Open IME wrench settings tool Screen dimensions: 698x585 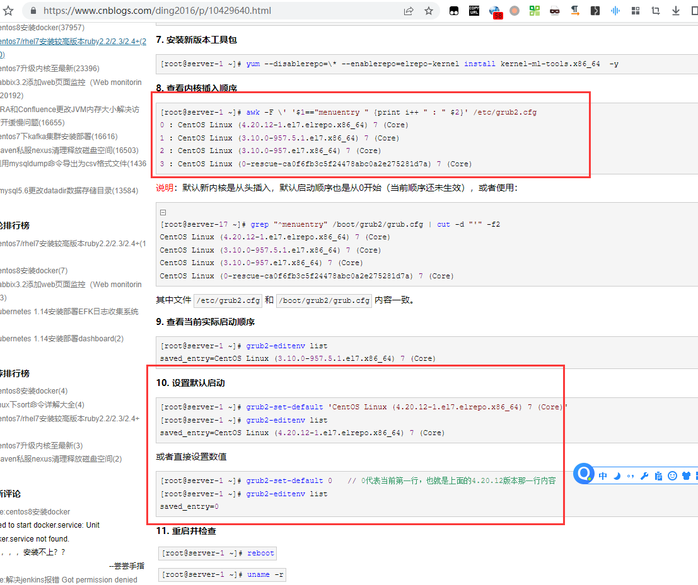point(644,476)
